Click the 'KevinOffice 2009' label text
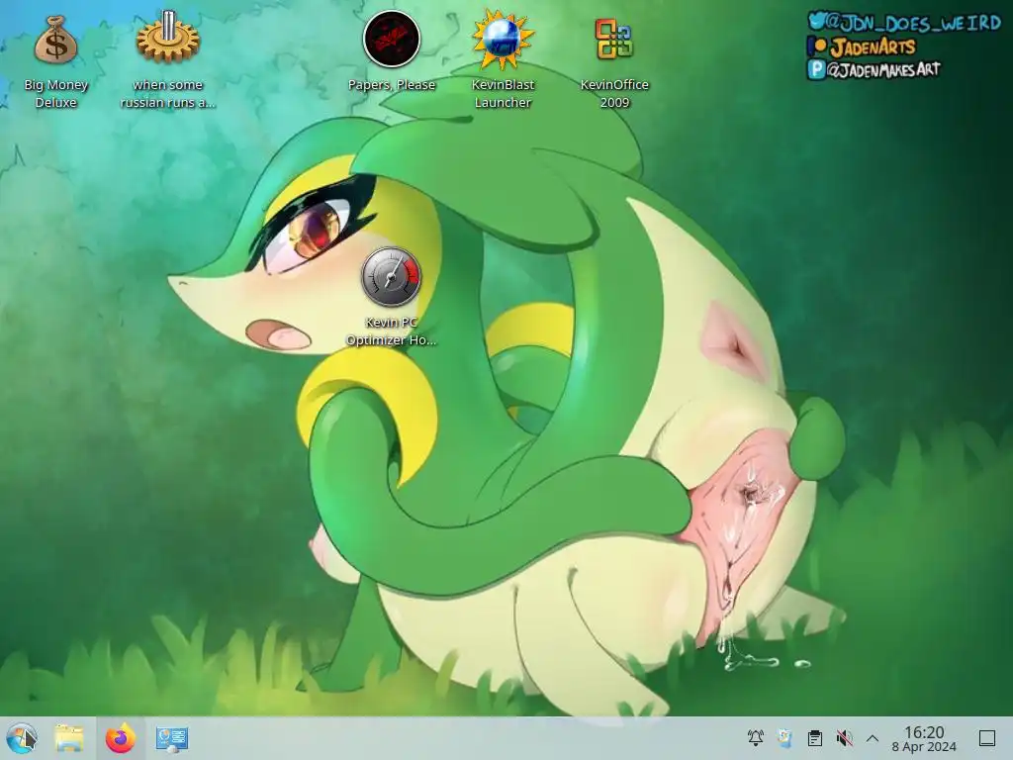The image size is (1013, 760). (614, 94)
